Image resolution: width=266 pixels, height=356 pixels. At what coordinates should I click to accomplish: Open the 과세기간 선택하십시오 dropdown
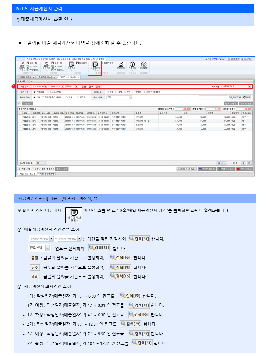(249, 87)
